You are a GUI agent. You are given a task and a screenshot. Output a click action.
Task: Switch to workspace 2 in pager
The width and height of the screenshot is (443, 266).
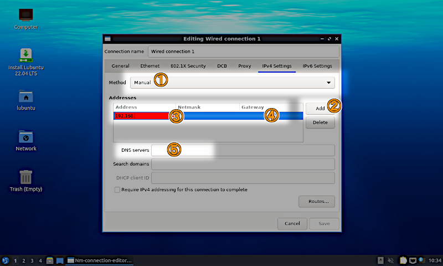click(24, 260)
